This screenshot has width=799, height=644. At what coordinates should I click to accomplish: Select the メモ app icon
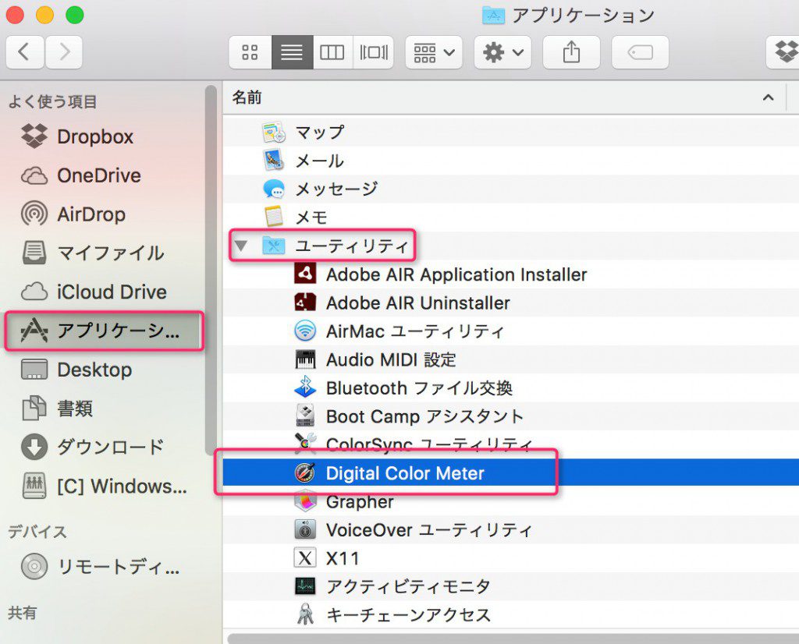(x=274, y=218)
